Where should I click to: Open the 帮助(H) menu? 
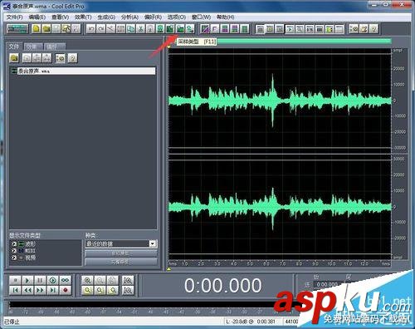click(225, 17)
